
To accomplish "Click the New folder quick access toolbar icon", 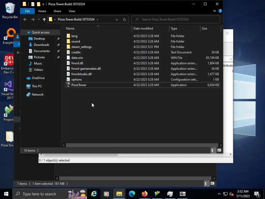I will [x=39, y=4].
